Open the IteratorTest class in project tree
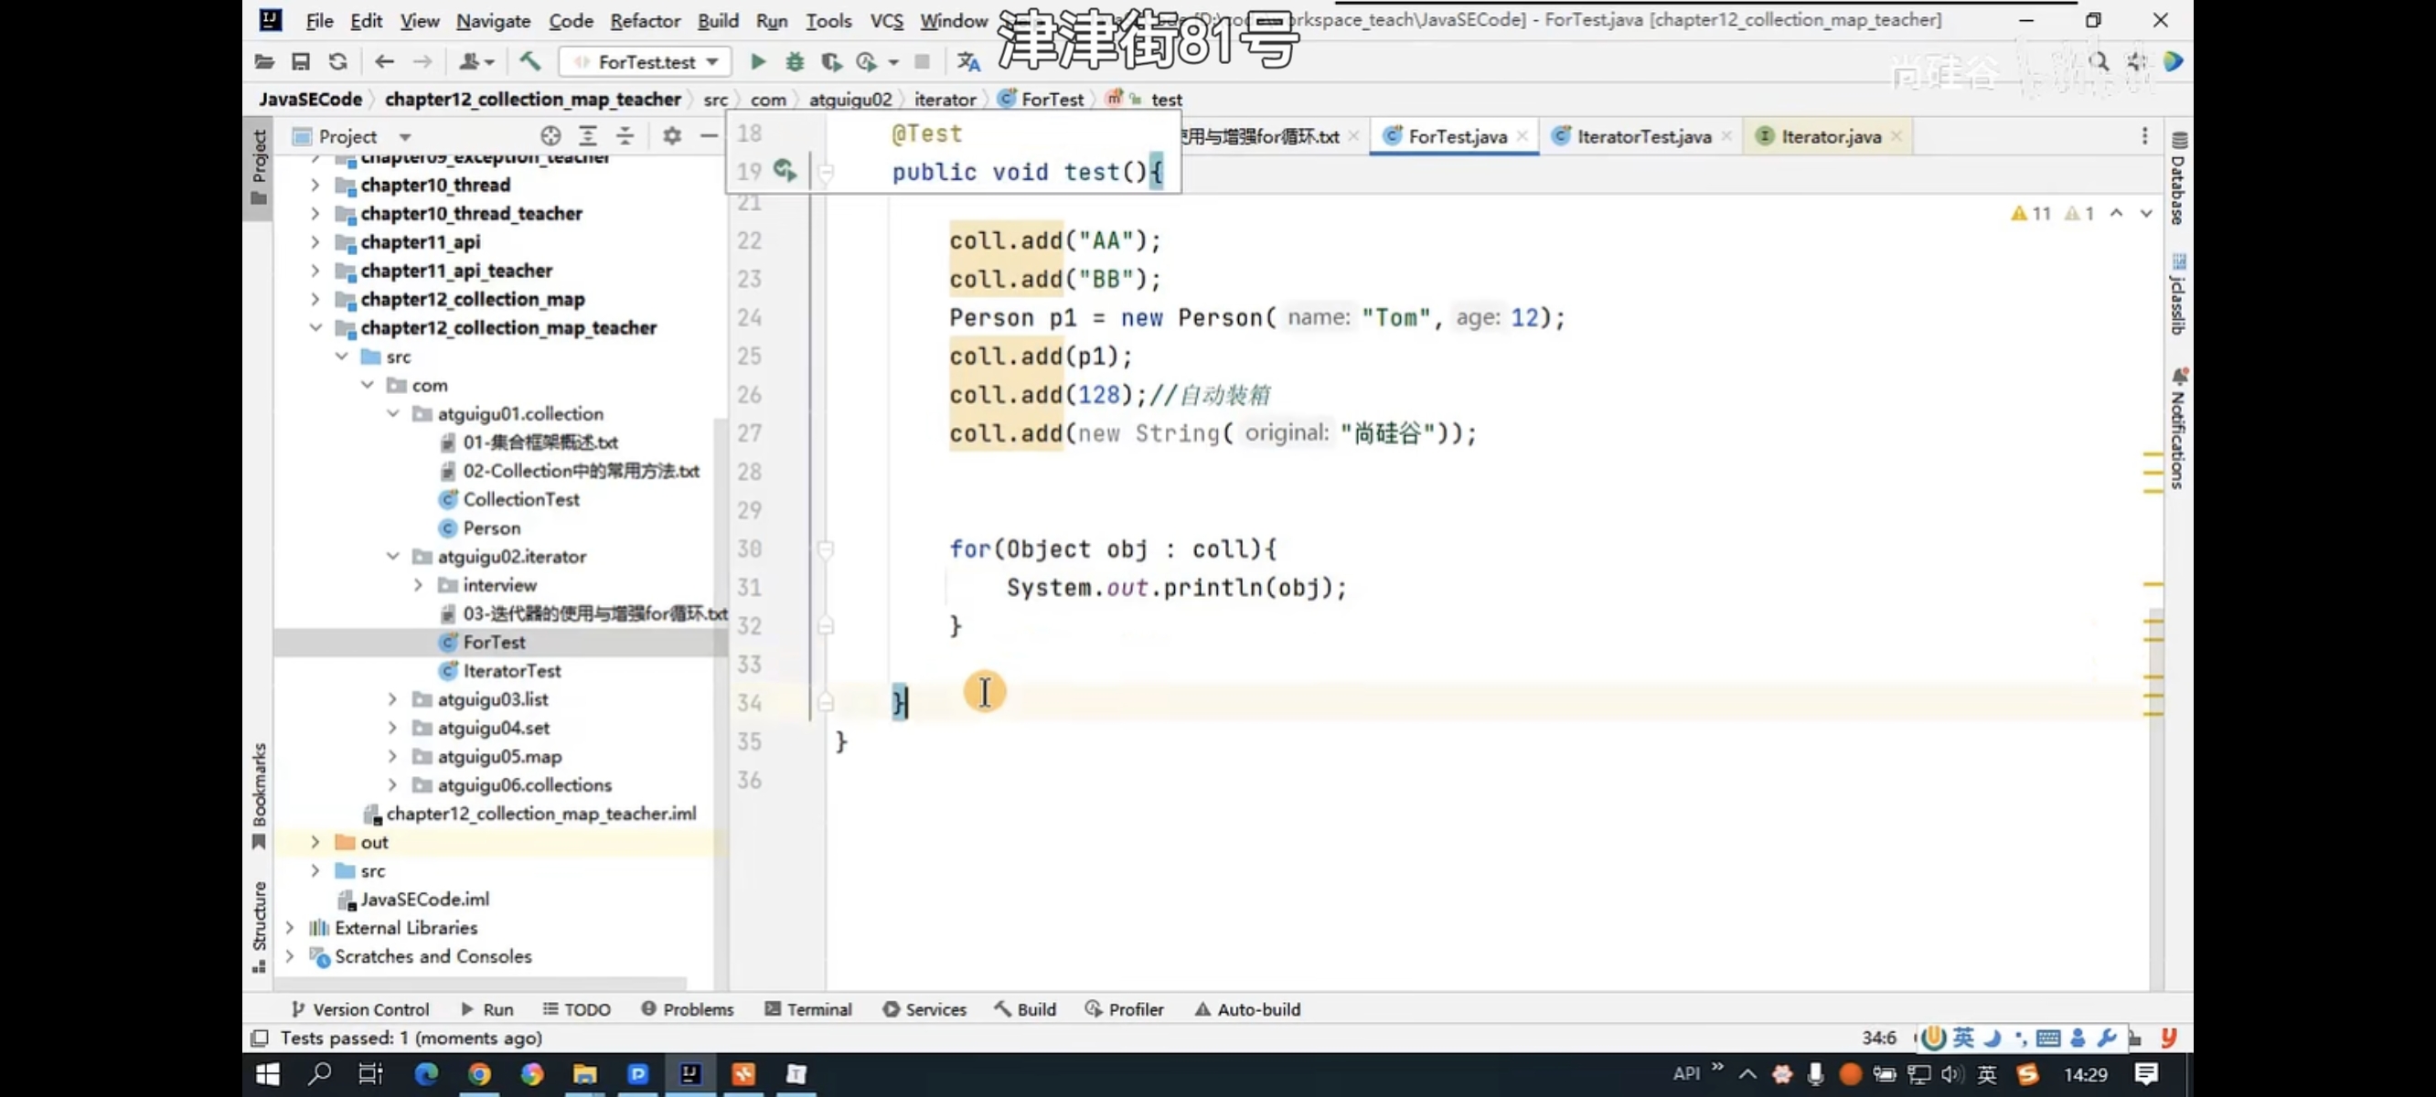The width and height of the screenshot is (2436, 1097). pos(511,670)
